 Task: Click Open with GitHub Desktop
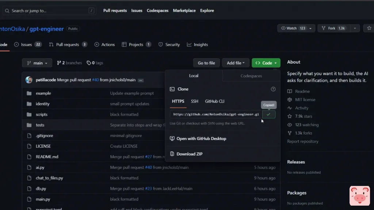tap(201, 139)
